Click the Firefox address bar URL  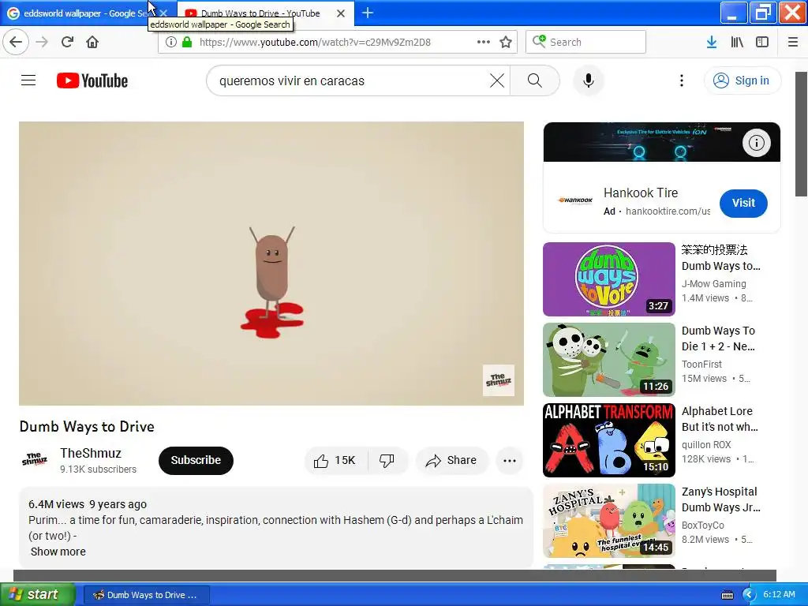pyautogui.click(x=314, y=42)
